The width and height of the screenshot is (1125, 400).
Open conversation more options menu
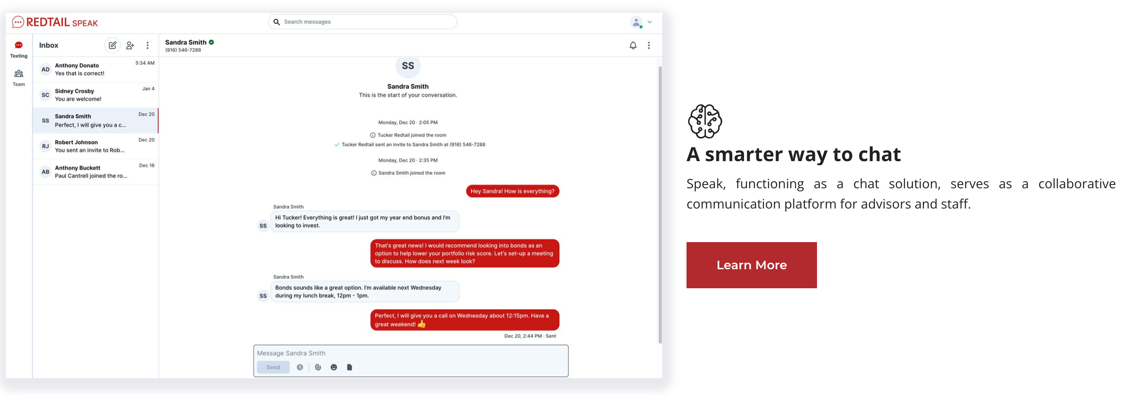point(649,45)
